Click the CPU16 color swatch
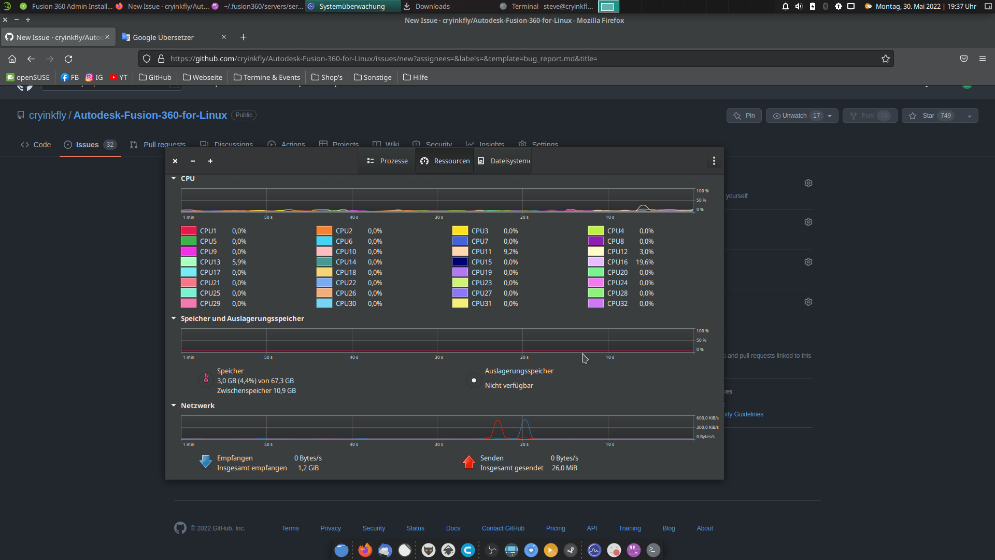The image size is (995, 560). [x=595, y=262]
